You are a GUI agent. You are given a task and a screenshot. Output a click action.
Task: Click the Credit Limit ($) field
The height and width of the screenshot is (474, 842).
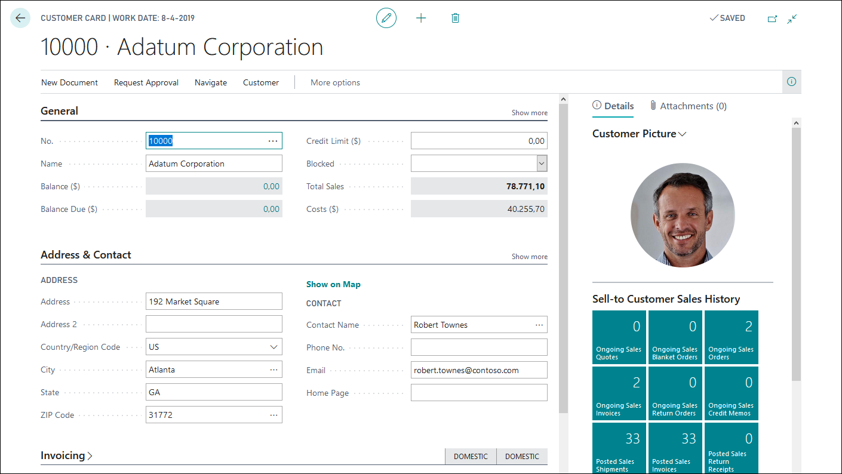tap(479, 141)
